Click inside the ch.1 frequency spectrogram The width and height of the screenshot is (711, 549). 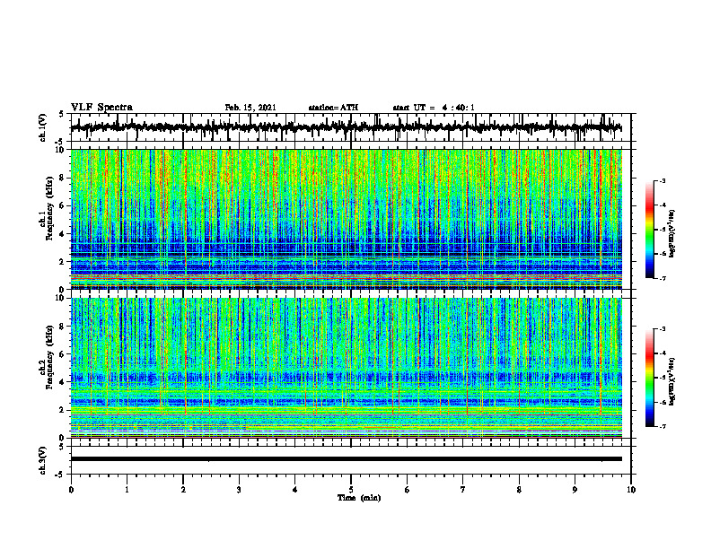(x=346, y=219)
